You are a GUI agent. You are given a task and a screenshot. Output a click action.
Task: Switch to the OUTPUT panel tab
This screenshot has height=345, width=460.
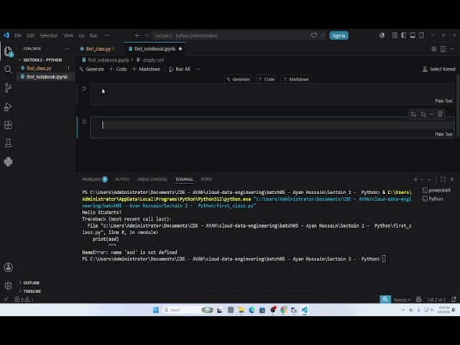point(122,179)
